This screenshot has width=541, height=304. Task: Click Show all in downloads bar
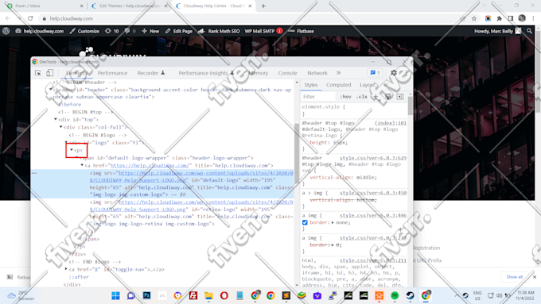(x=514, y=277)
